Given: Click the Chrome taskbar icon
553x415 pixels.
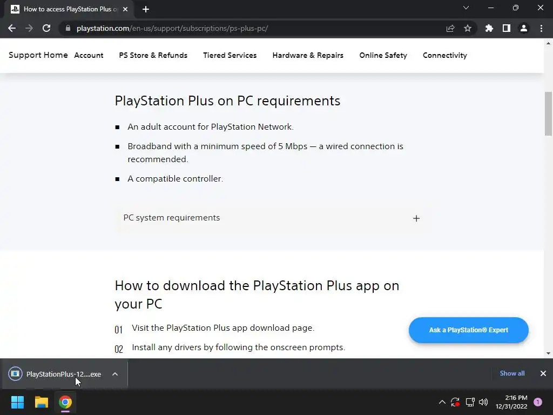Looking at the screenshot, I should pyautogui.click(x=65, y=402).
